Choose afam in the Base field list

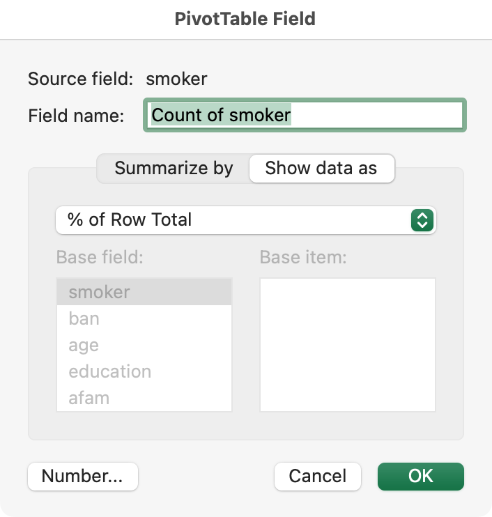click(144, 398)
